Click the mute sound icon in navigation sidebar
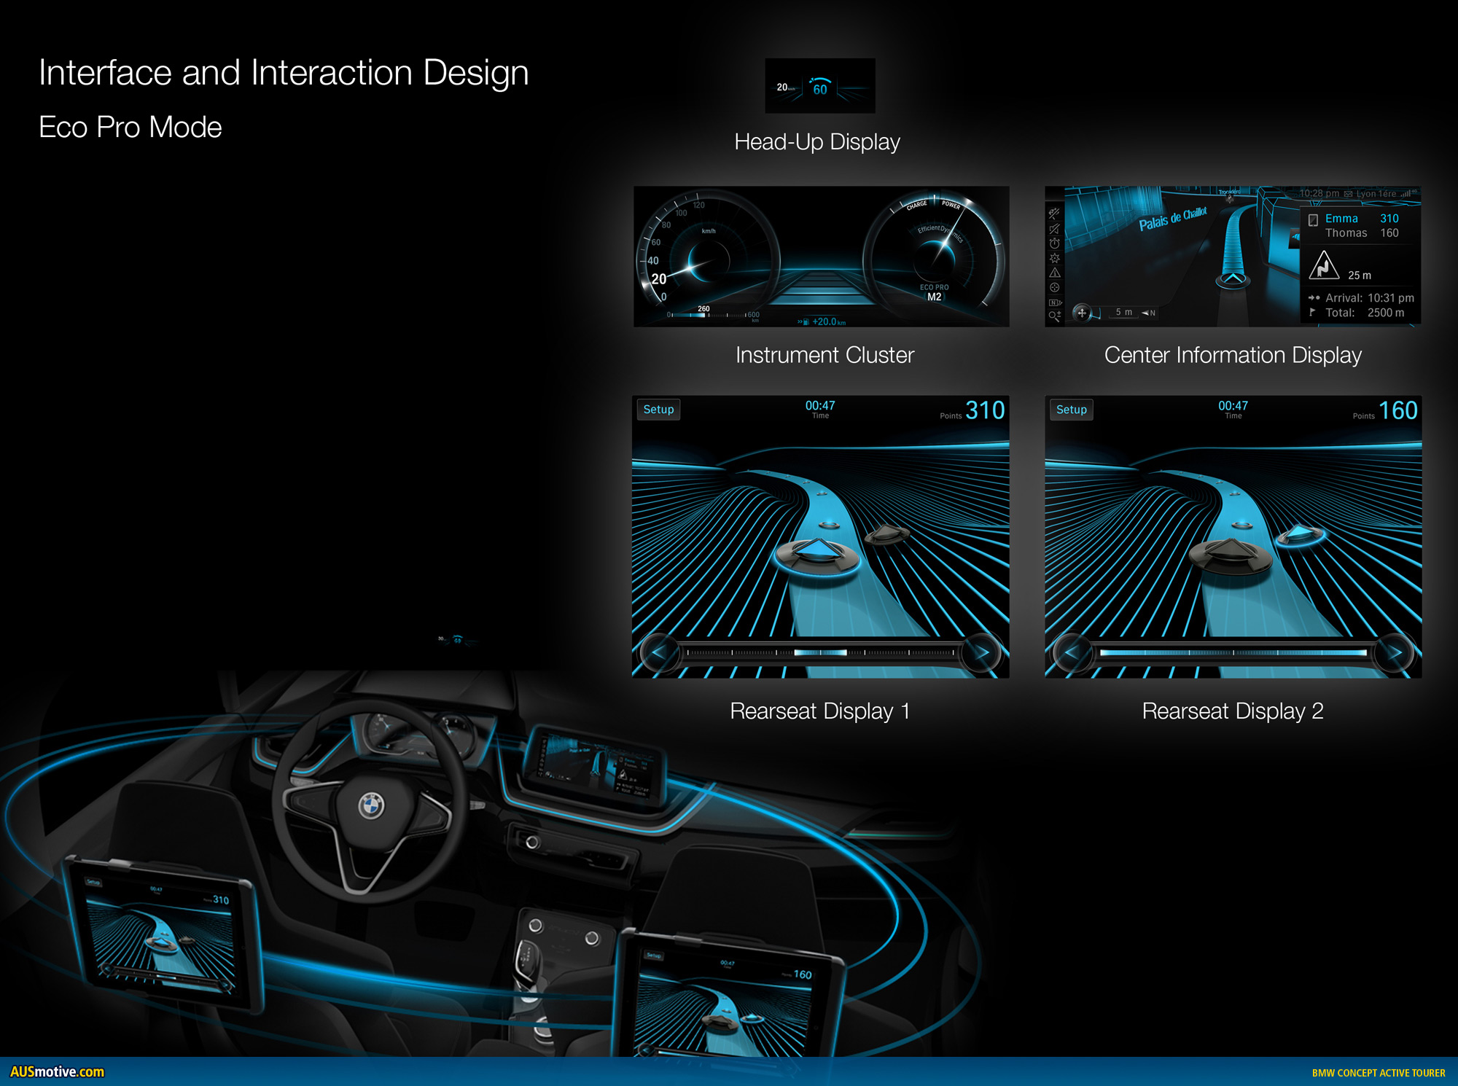The height and width of the screenshot is (1086, 1458). tap(1054, 229)
